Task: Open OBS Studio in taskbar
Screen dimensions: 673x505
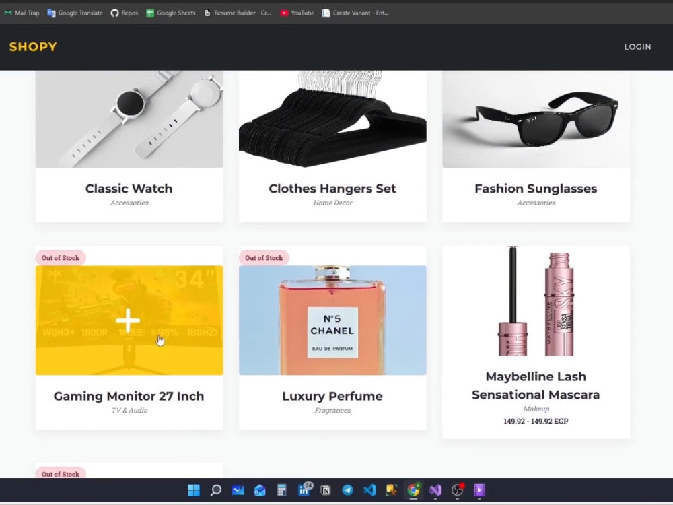Action: coord(458,490)
